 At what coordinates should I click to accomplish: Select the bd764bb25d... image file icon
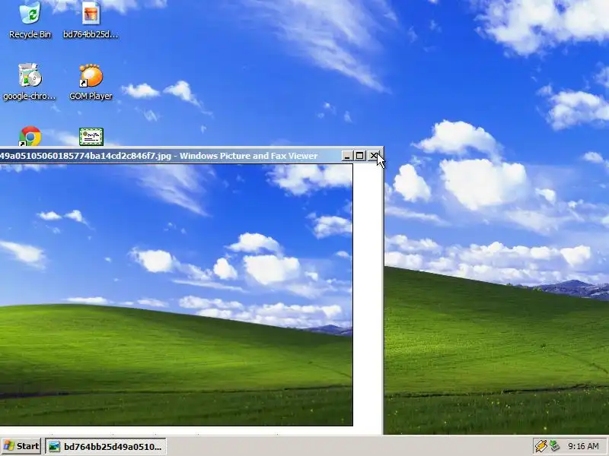tap(91, 21)
